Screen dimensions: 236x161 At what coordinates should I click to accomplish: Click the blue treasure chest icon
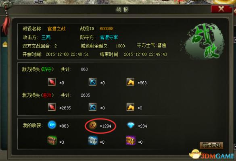coord(93,140)
